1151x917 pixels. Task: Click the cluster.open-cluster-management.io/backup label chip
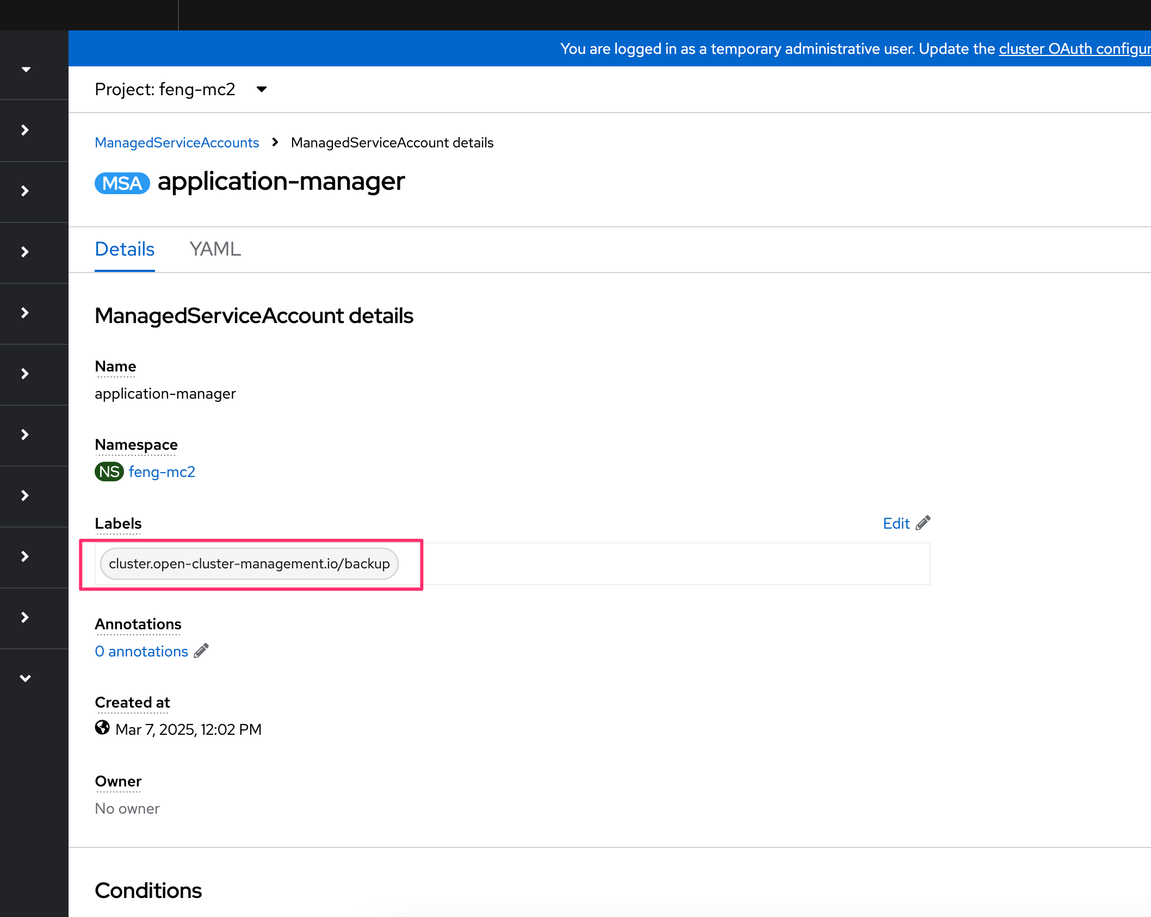(249, 563)
